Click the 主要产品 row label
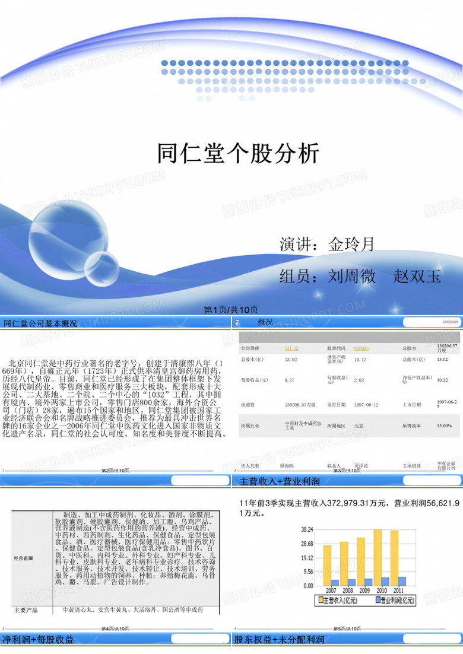 pos(26,610)
